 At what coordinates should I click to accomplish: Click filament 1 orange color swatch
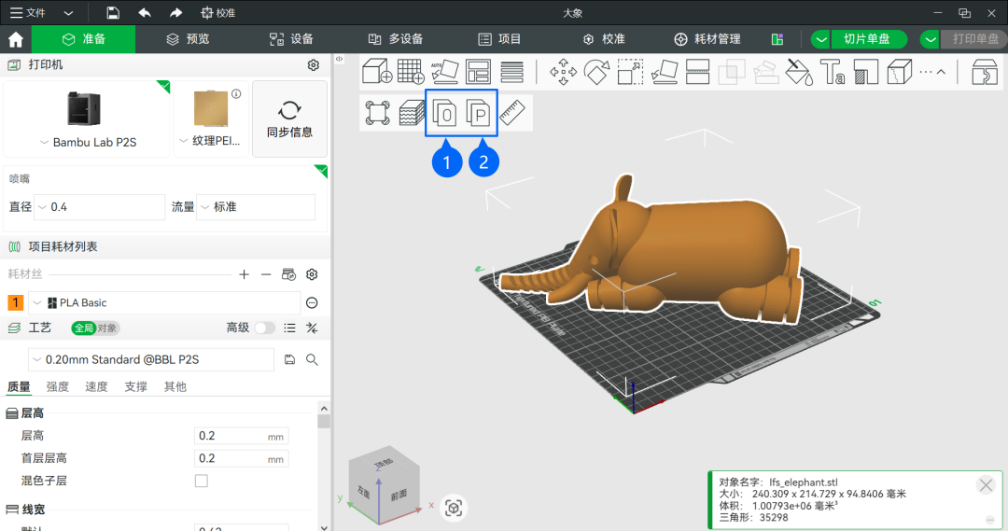click(16, 302)
